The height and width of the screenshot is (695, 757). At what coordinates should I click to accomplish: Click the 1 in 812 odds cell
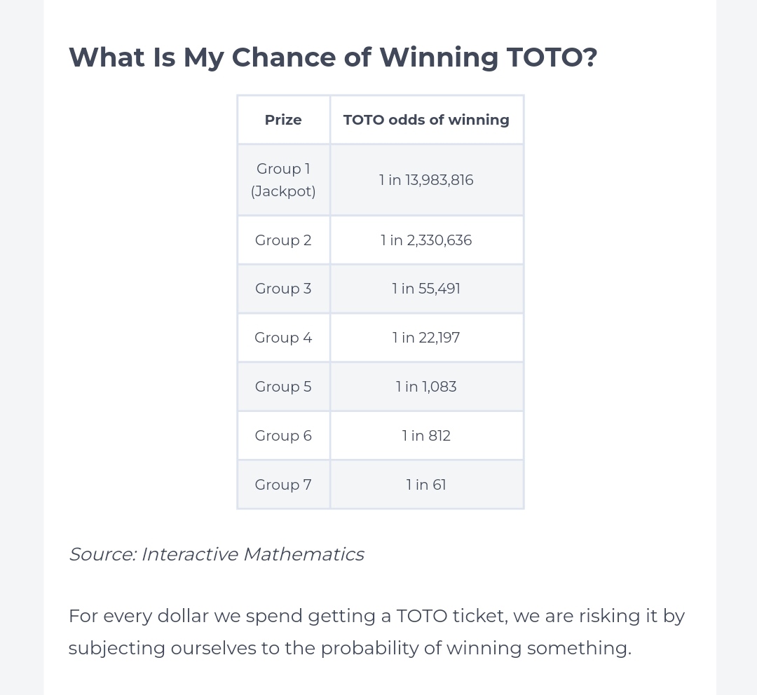click(427, 436)
